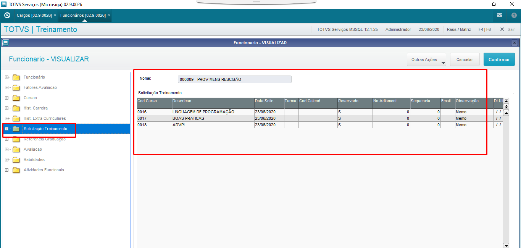The width and height of the screenshot is (521, 248).
Task: Expand the Cursos tree node
Action: pos(6,98)
